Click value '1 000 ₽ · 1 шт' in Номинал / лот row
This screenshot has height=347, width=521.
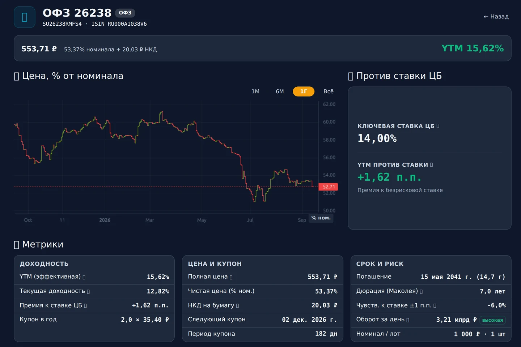pos(480,334)
